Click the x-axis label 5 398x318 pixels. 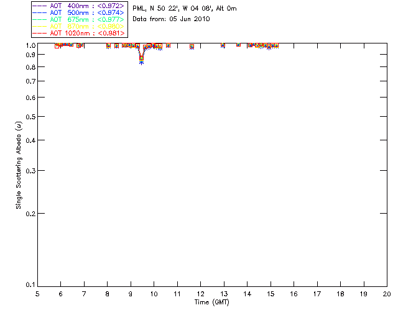pyautogui.click(x=37, y=294)
